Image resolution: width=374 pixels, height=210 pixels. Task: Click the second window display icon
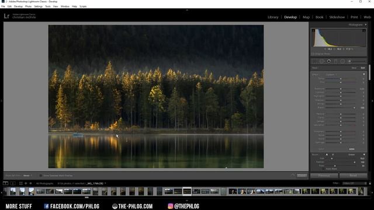click(x=13, y=183)
